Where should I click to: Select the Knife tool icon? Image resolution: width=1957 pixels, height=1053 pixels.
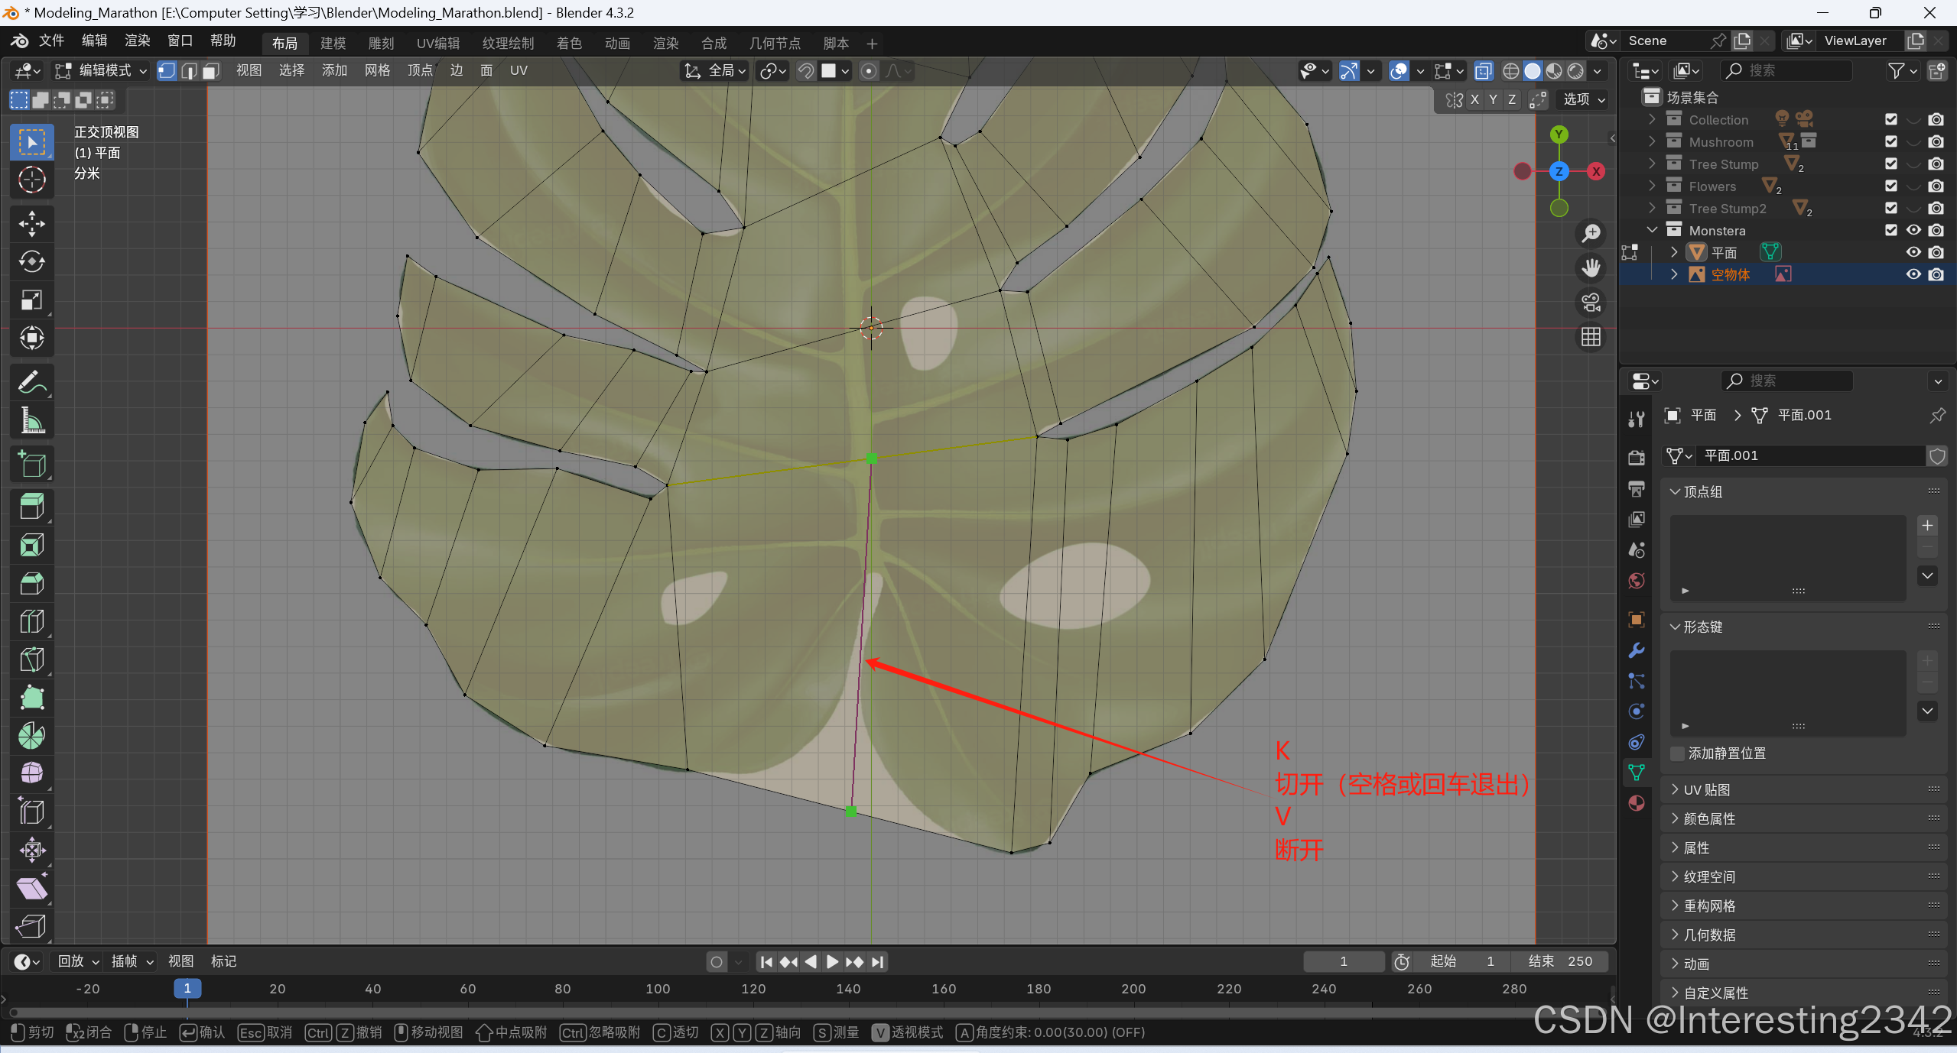31,659
